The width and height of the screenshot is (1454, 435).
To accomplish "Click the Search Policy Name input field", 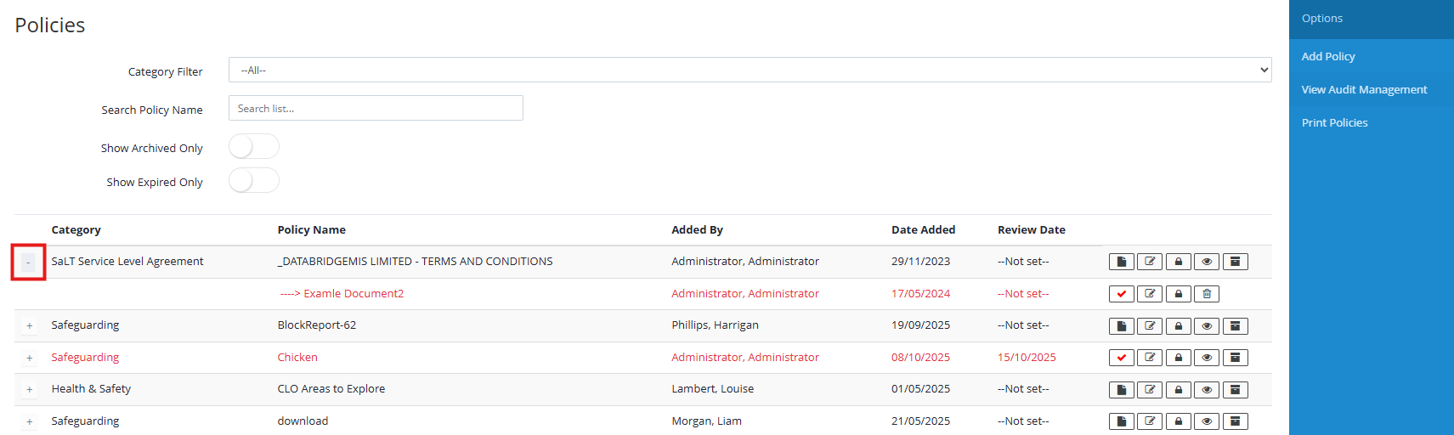I will 376,108.
